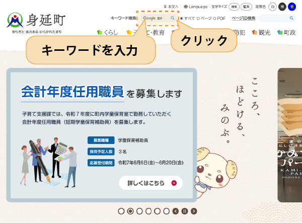Click the Minobu town logo
The width and height of the screenshot is (302, 223).
coord(36,23)
